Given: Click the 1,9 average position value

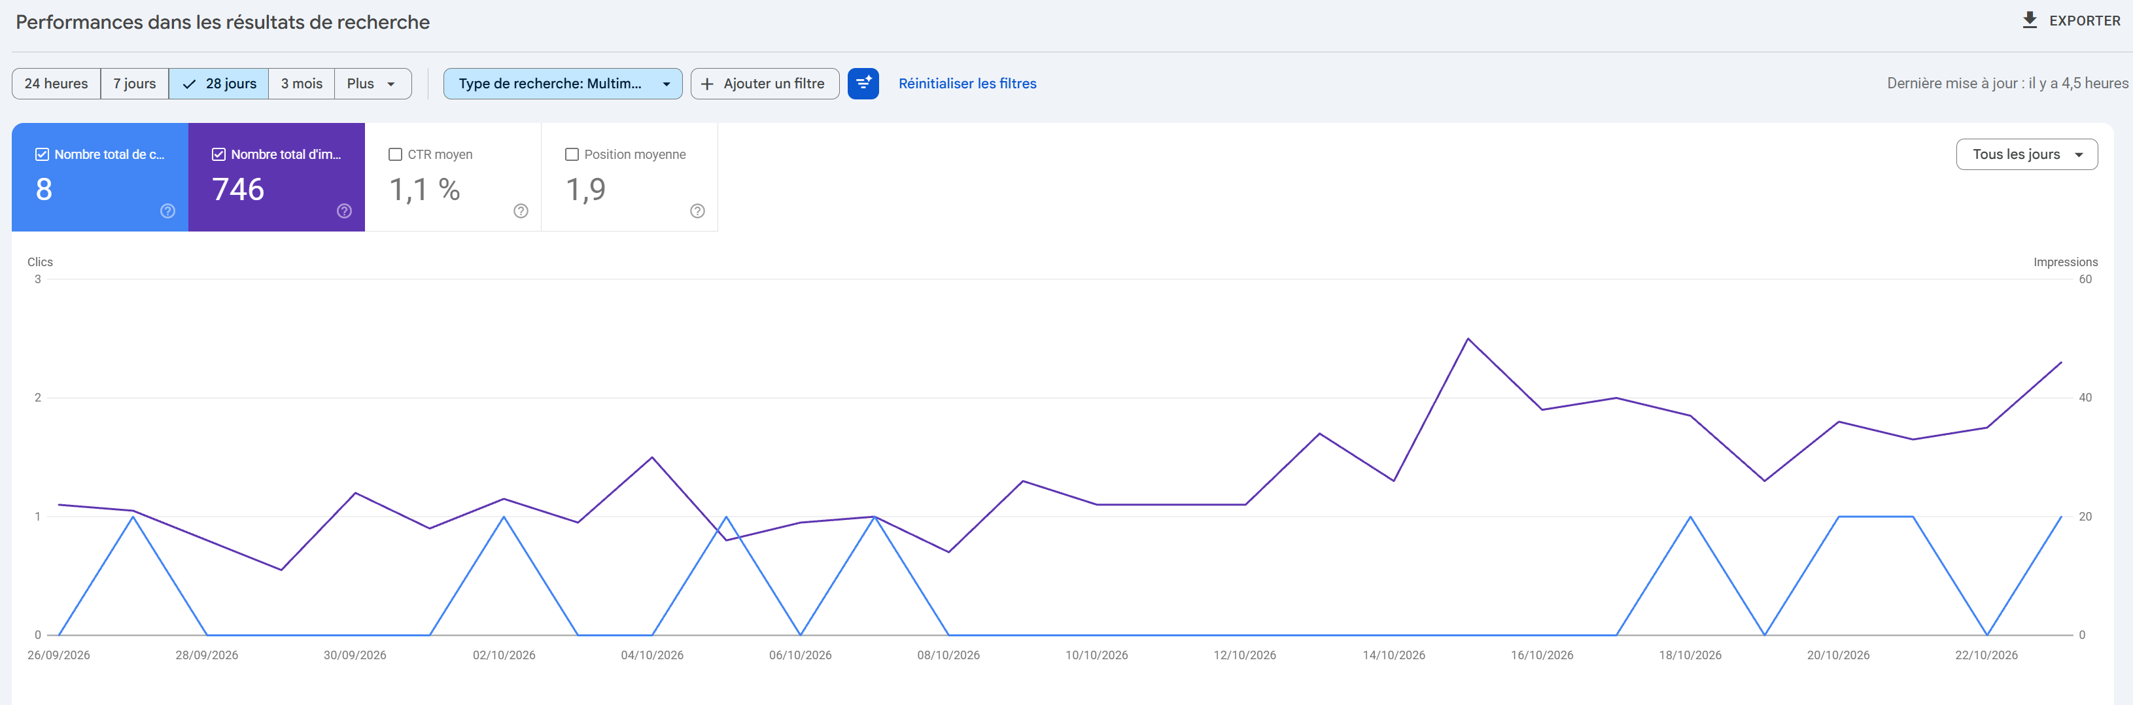Looking at the screenshot, I should pyautogui.click(x=585, y=190).
